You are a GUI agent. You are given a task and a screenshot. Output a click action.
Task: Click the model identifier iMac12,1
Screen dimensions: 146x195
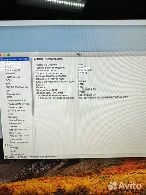pos(83,67)
